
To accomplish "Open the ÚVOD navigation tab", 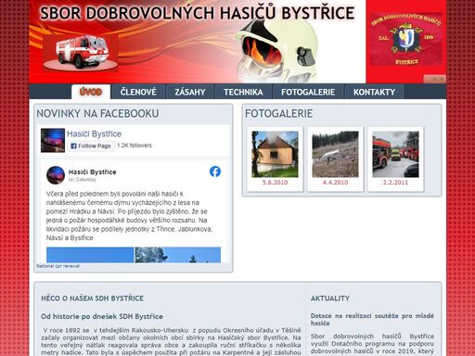I will pyautogui.click(x=91, y=92).
